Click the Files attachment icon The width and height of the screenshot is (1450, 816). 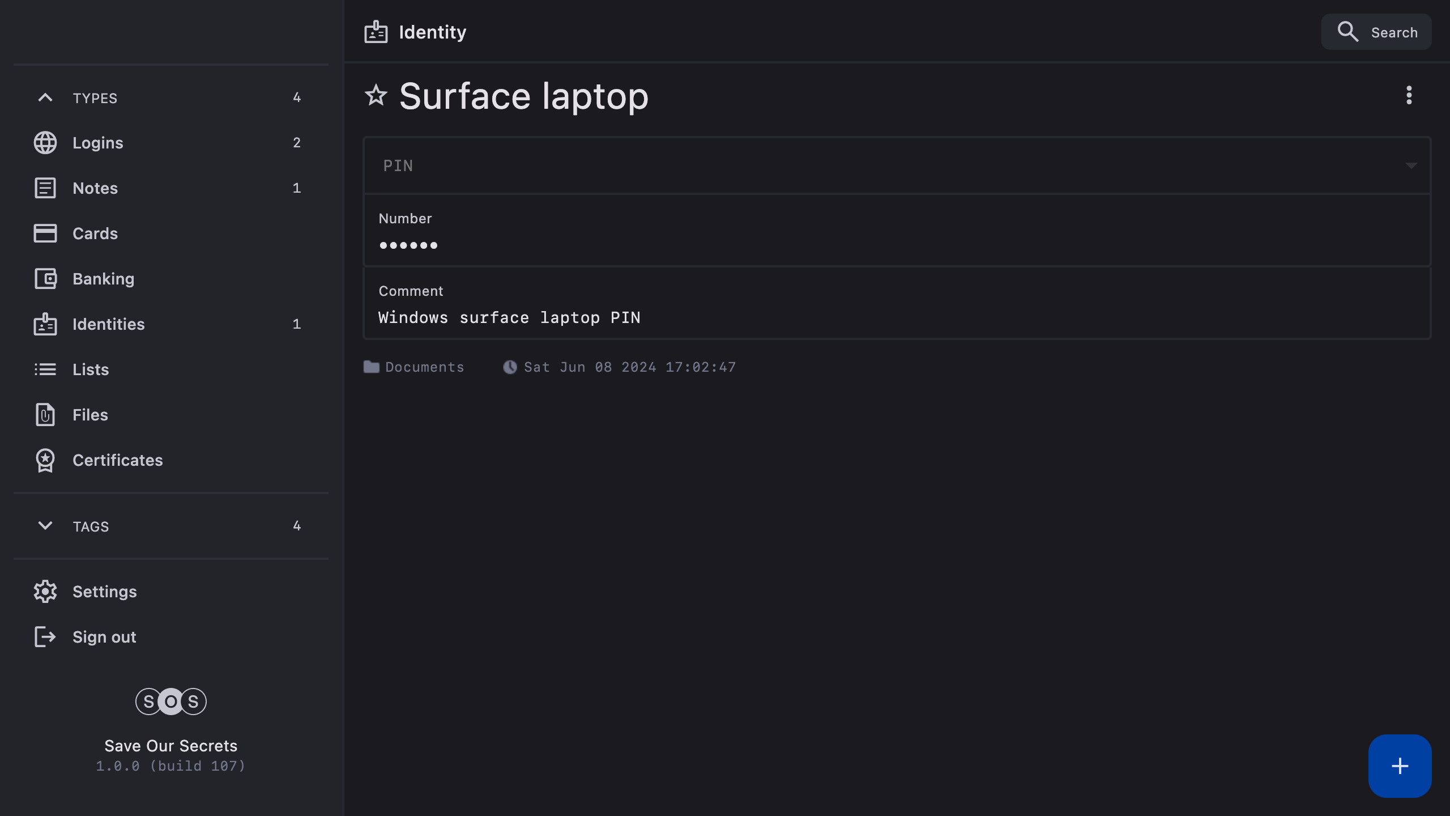point(45,415)
